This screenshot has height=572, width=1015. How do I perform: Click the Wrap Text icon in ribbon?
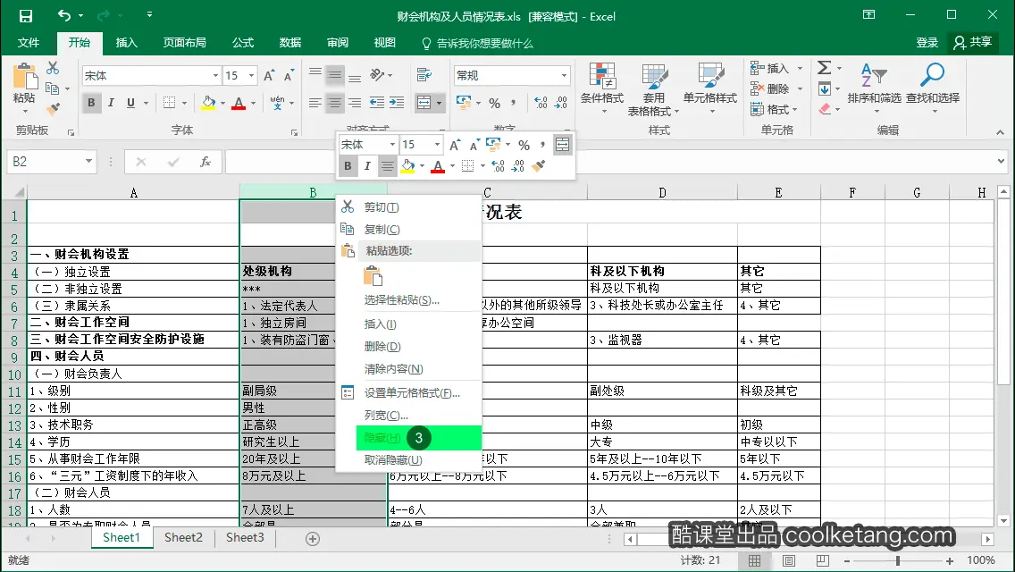[x=424, y=75]
